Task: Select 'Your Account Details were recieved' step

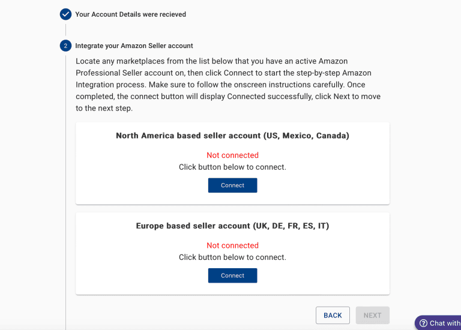Action: pyautogui.click(x=130, y=14)
